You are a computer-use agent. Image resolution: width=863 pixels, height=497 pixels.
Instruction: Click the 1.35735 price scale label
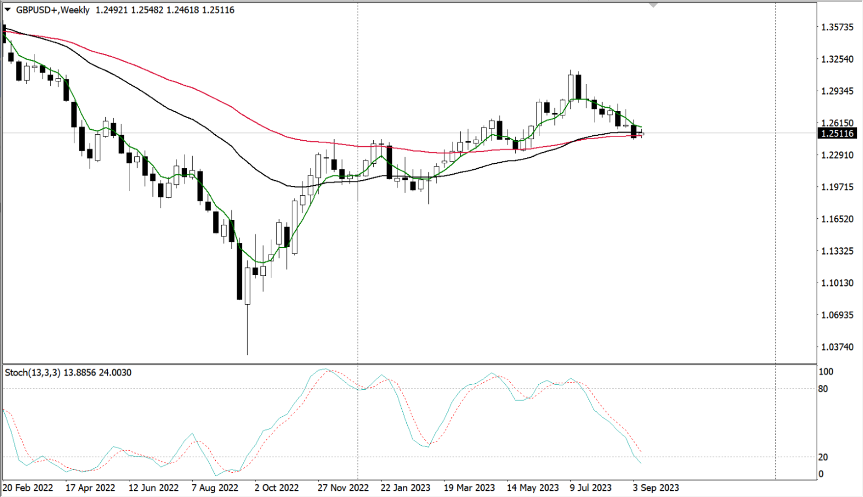pyautogui.click(x=837, y=27)
